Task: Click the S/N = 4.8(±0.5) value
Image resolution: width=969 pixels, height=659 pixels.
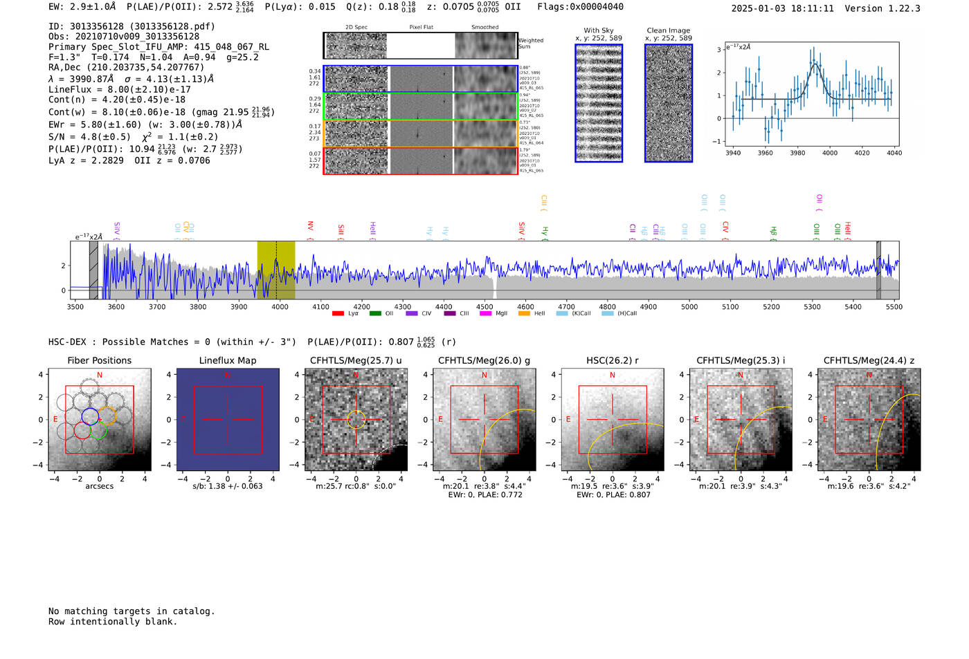Action: (x=89, y=137)
